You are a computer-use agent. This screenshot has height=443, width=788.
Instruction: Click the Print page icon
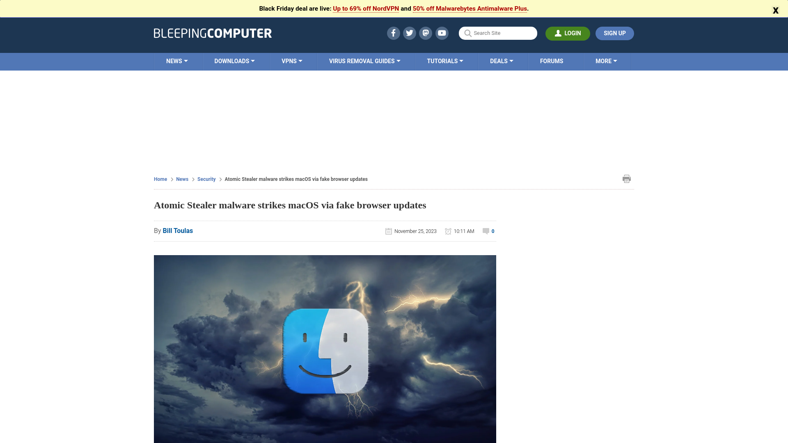627,178
